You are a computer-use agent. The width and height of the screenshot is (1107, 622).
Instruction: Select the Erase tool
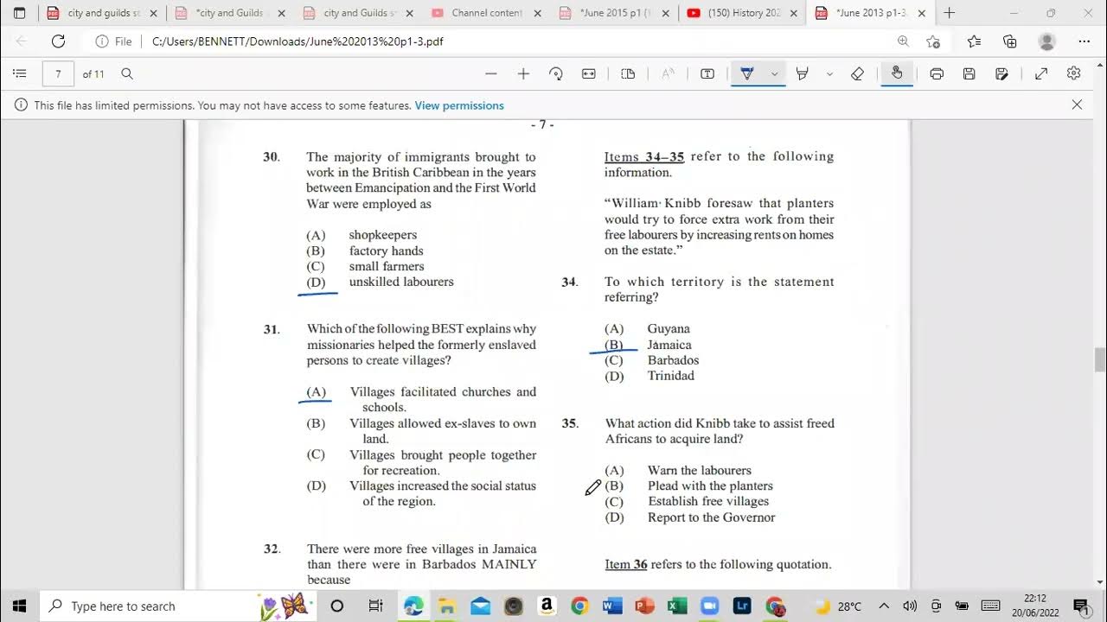point(857,74)
